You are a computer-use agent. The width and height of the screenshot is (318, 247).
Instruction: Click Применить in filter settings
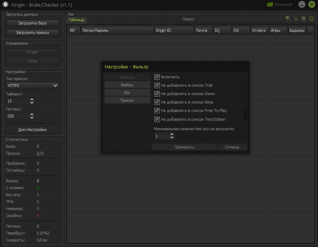(185, 147)
